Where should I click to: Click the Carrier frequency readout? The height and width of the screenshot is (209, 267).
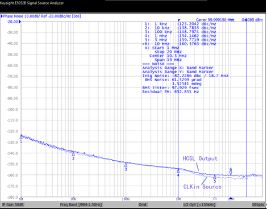pyautogui.click(x=215, y=20)
